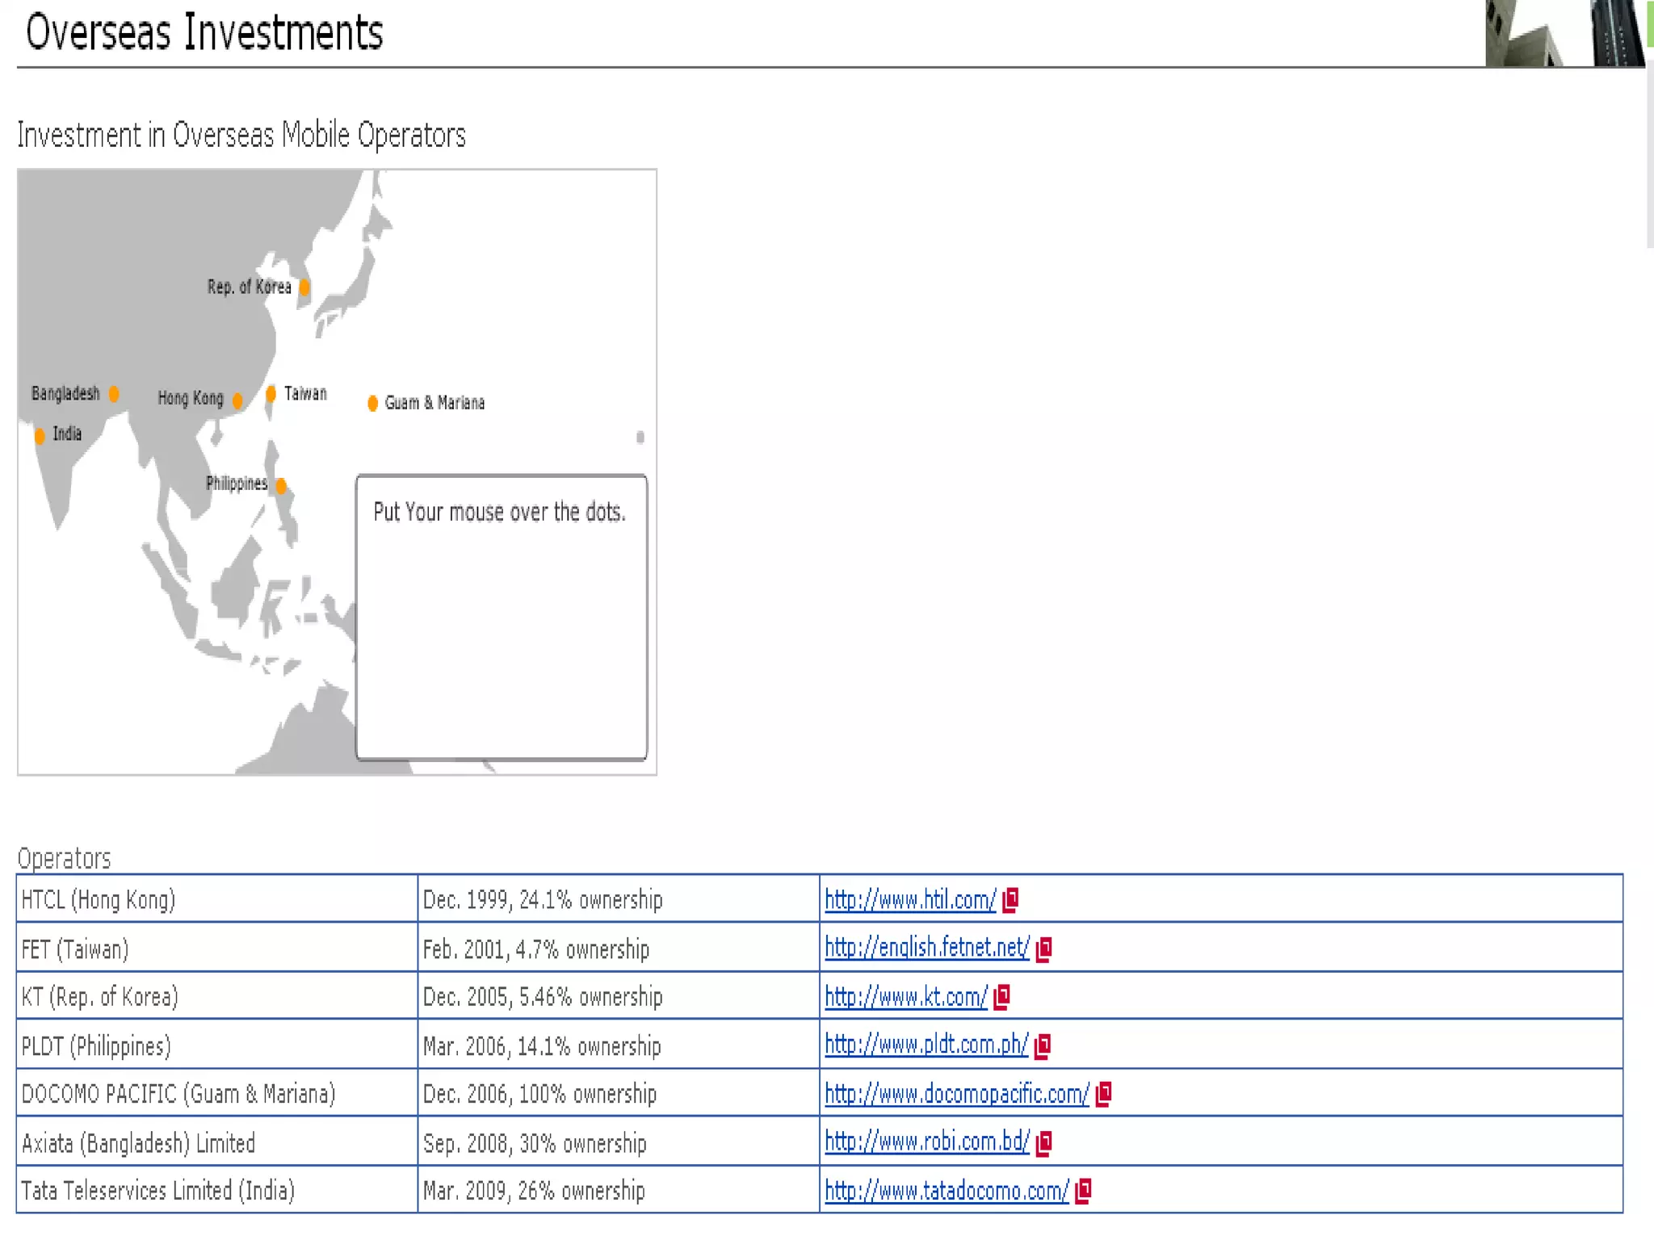
Task: Click the building photo thumbnail in header
Action: click(1564, 33)
